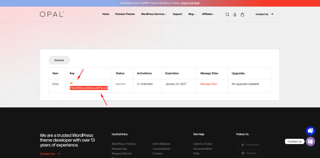Select the highlighted license key field

click(89, 88)
